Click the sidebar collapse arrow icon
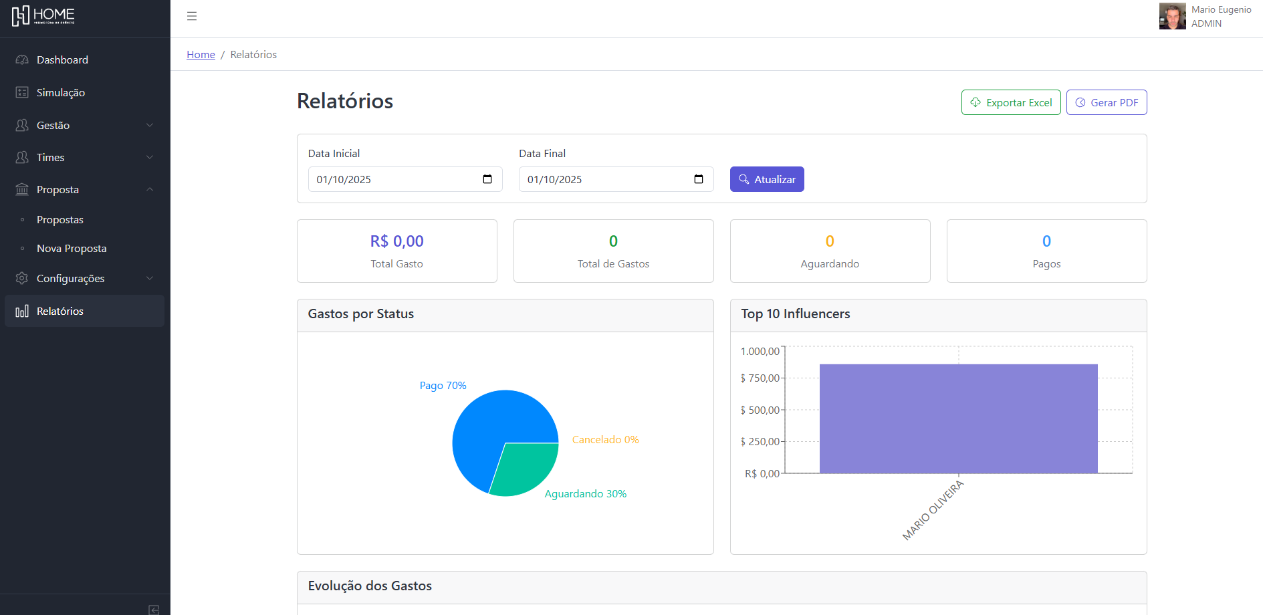1263x615 pixels. [154, 609]
